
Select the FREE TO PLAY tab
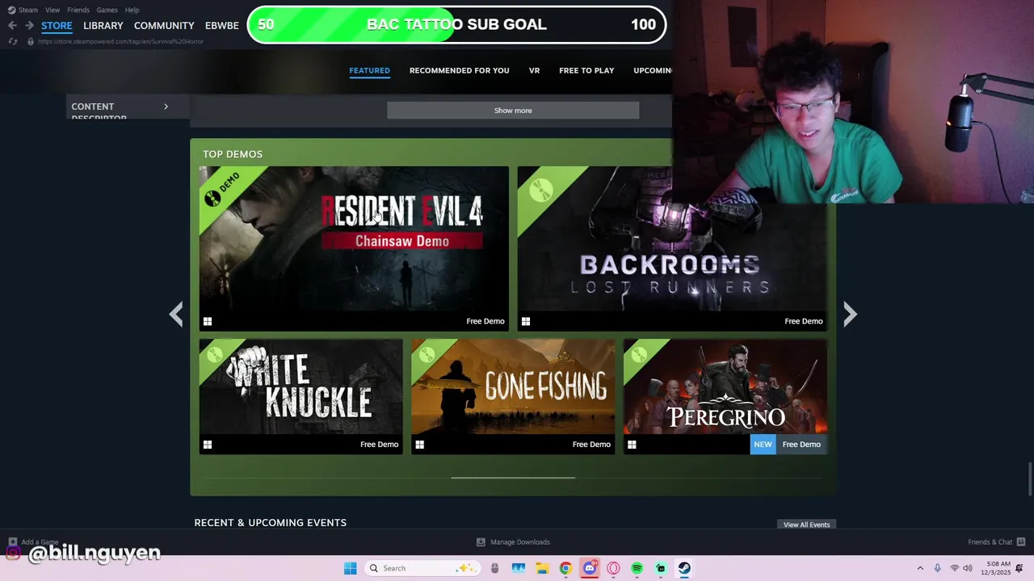(586, 70)
